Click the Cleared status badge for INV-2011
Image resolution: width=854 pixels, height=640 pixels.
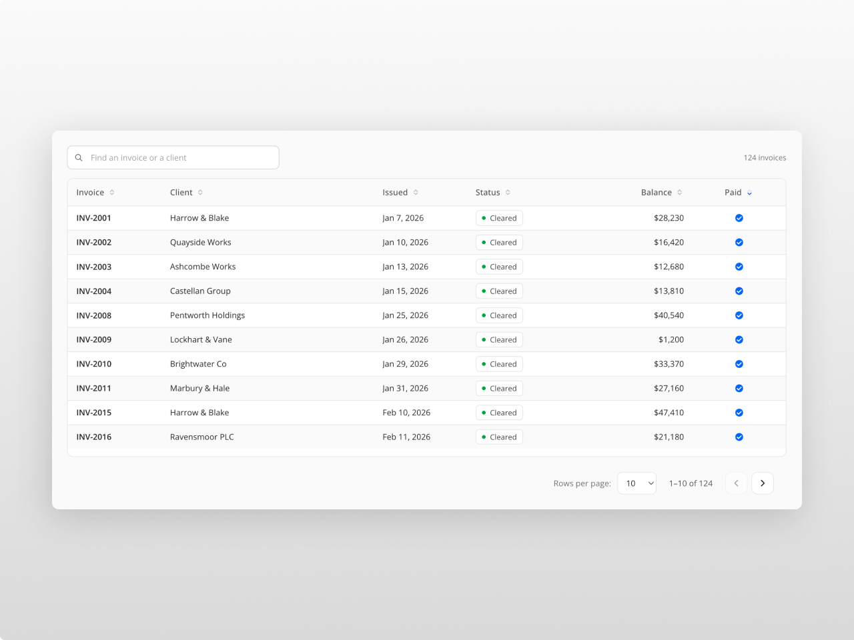click(499, 389)
